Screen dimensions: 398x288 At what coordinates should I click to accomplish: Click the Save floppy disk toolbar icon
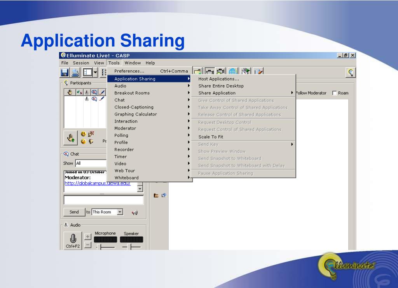[65, 73]
